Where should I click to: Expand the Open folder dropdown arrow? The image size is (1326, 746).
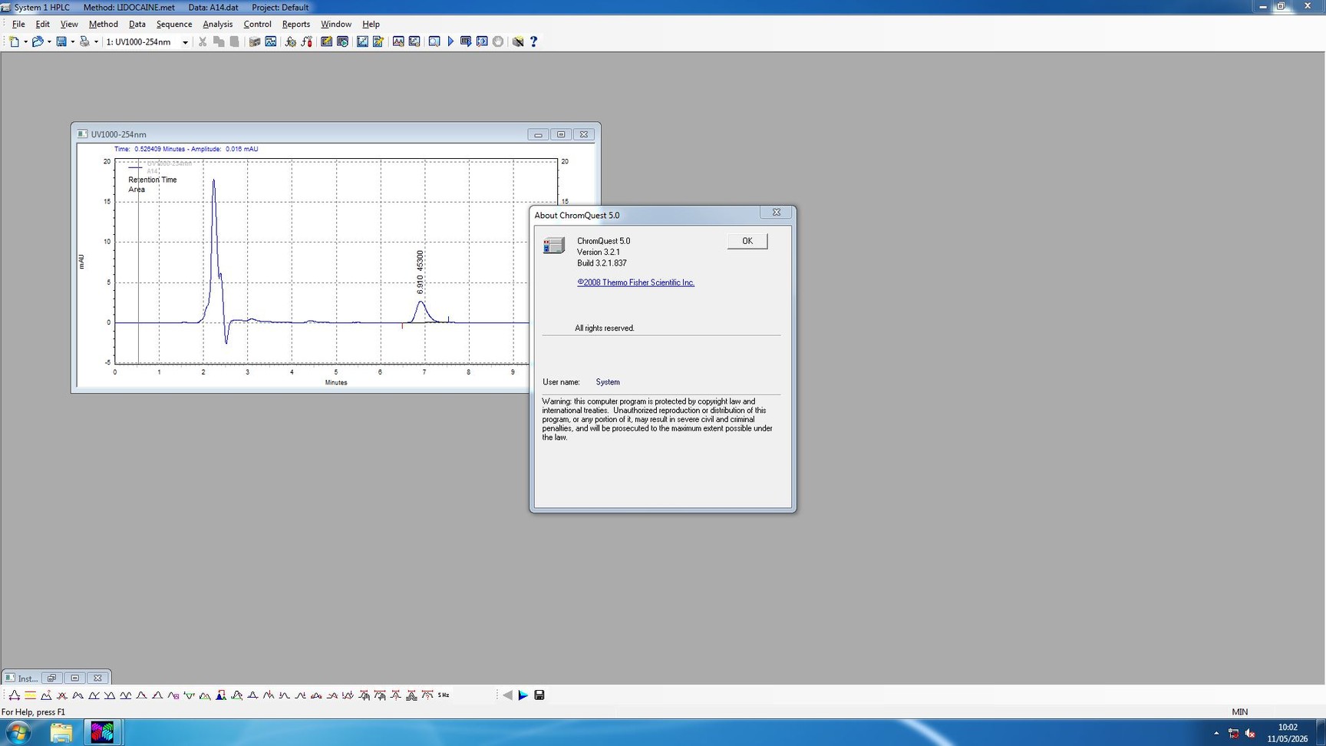(49, 42)
